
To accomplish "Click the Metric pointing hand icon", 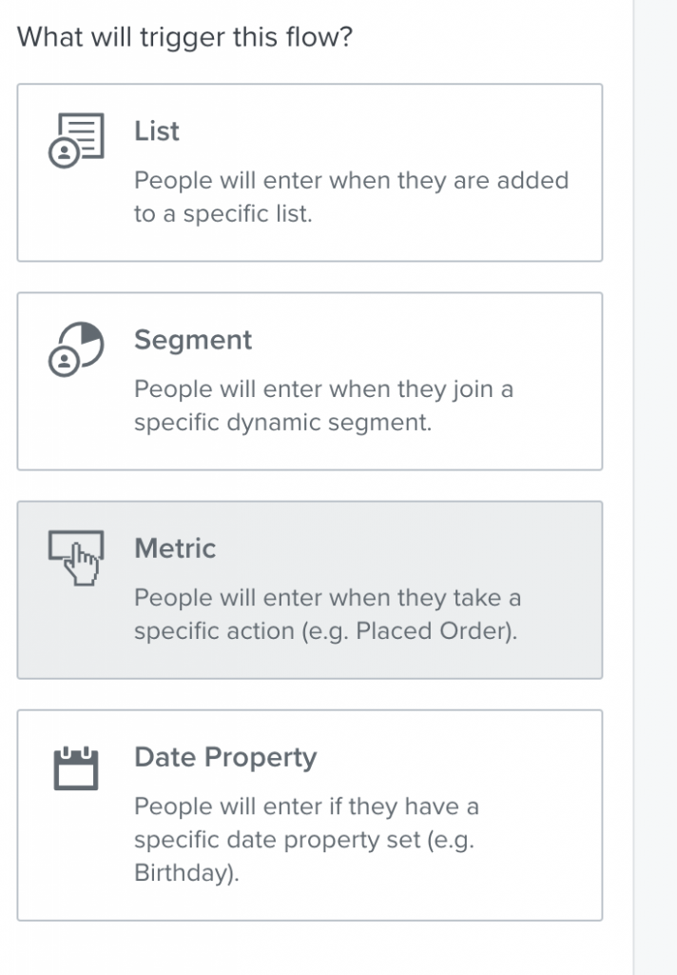I will pyautogui.click(x=76, y=558).
